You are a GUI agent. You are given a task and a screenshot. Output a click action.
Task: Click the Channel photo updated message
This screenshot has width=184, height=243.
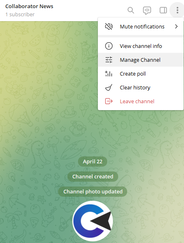(93, 191)
